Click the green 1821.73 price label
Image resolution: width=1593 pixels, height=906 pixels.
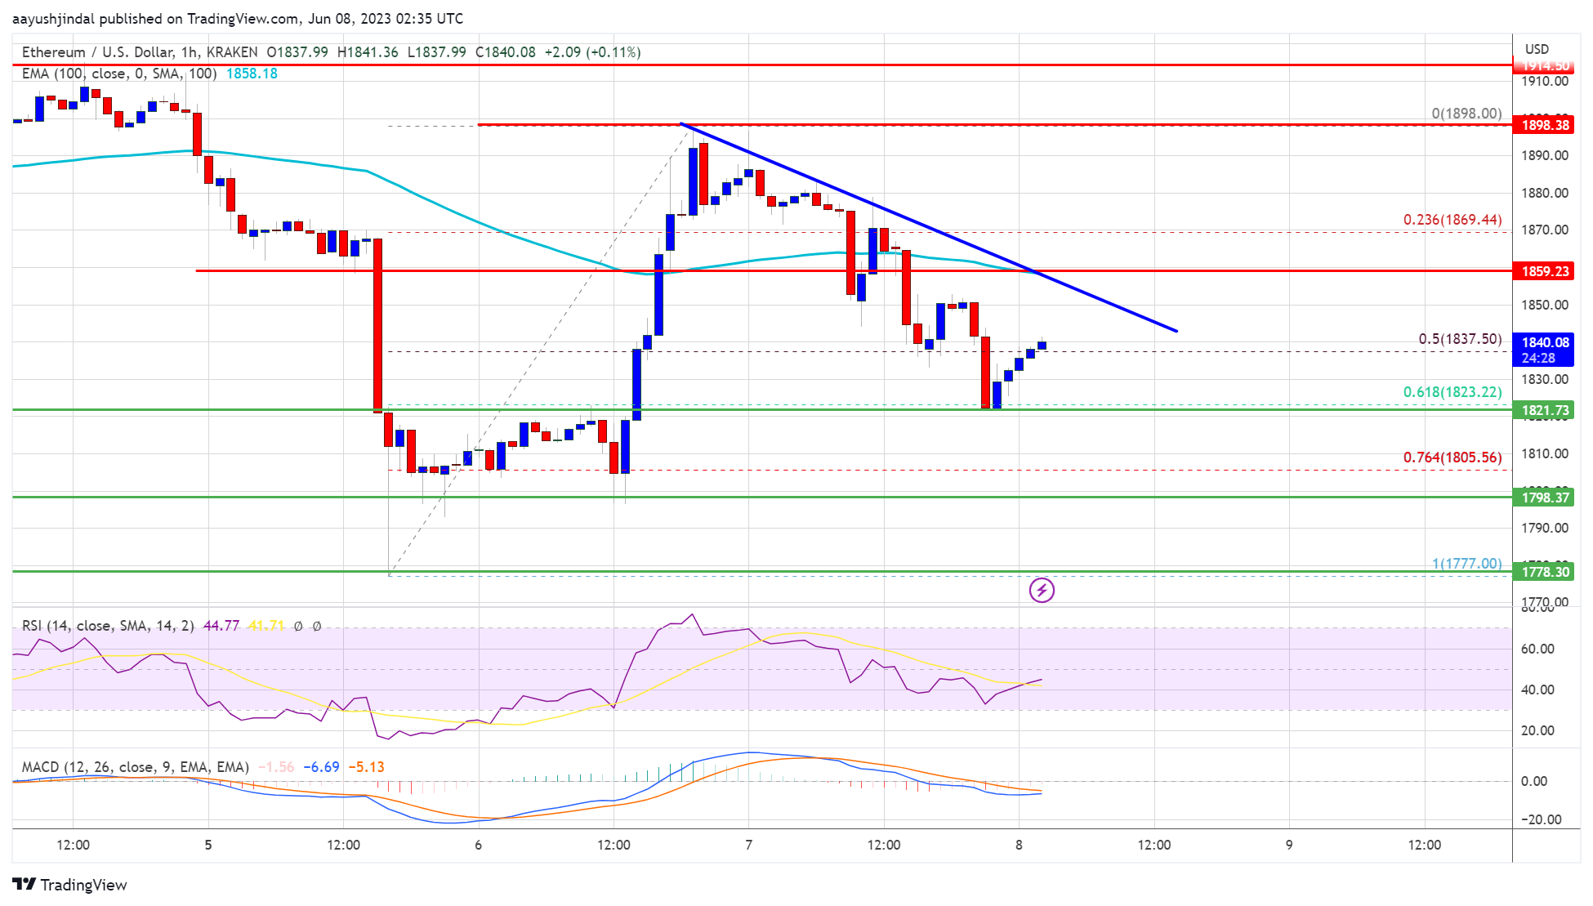tap(1543, 410)
